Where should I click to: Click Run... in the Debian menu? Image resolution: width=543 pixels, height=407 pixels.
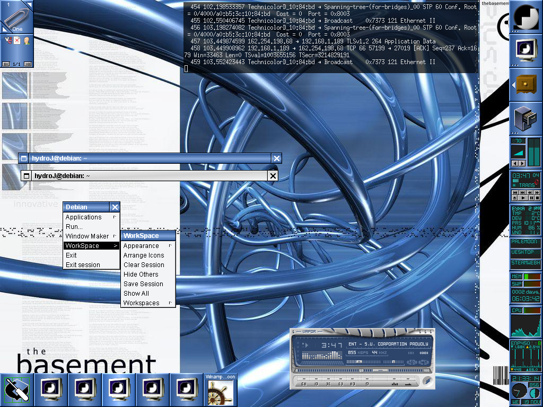tap(74, 227)
